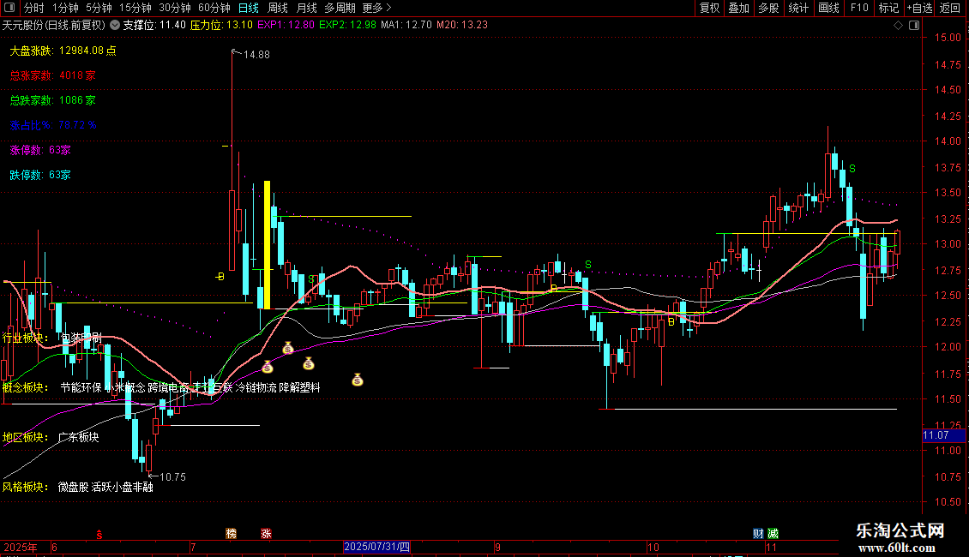The width and height of the screenshot is (969, 557).
Task: Click the 14.88 high price label
Action: (256, 54)
